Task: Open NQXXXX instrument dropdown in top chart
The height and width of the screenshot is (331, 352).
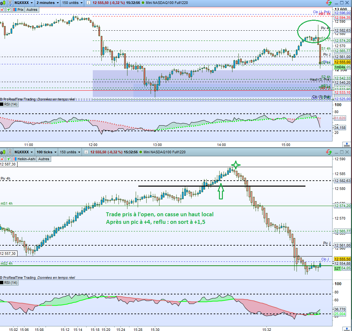Action: (x=23, y=3)
